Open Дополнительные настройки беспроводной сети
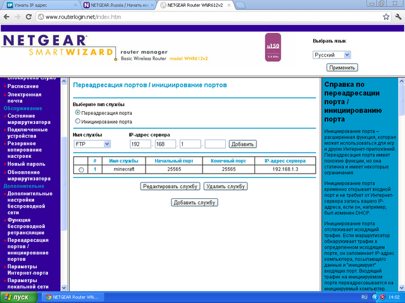The image size is (405, 303). tap(30, 203)
